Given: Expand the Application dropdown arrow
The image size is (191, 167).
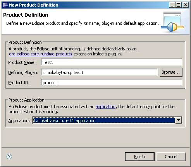Looking at the screenshot, I should point(179,120).
